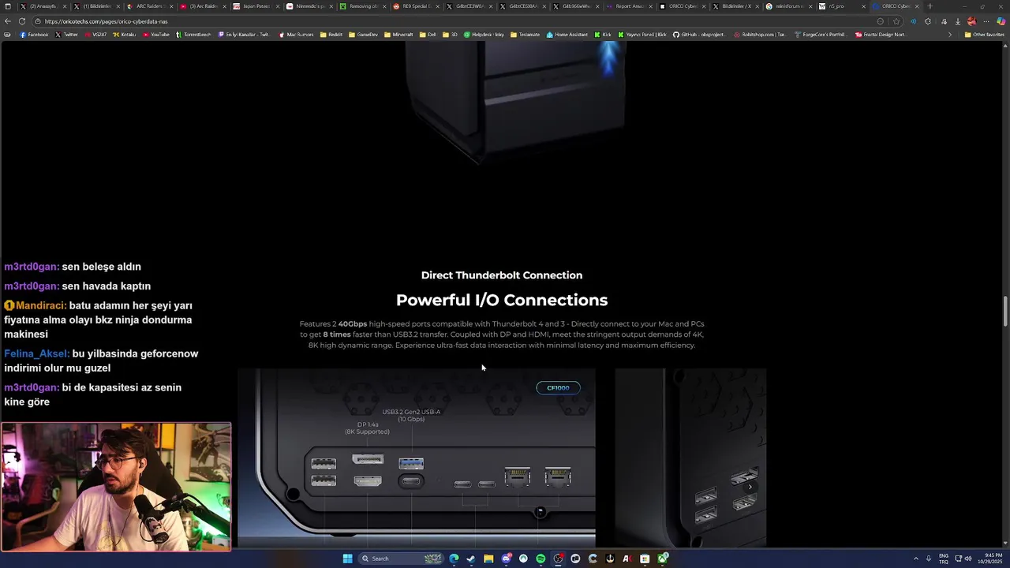Open Yayıncı Paneli Kick bookmark
Image resolution: width=1010 pixels, height=568 pixels.
coord(642,35)
